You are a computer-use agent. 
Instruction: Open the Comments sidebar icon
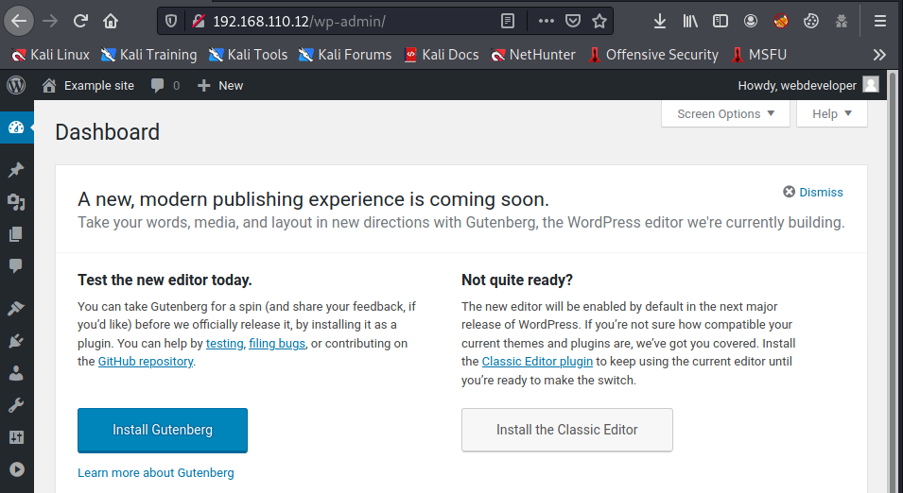click(x=16, y=266)
